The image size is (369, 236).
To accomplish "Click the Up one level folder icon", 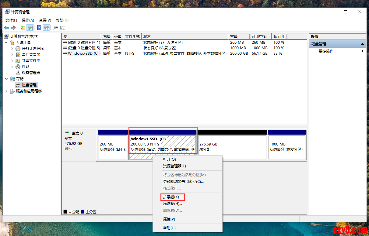I will click(x=23, y=28).
